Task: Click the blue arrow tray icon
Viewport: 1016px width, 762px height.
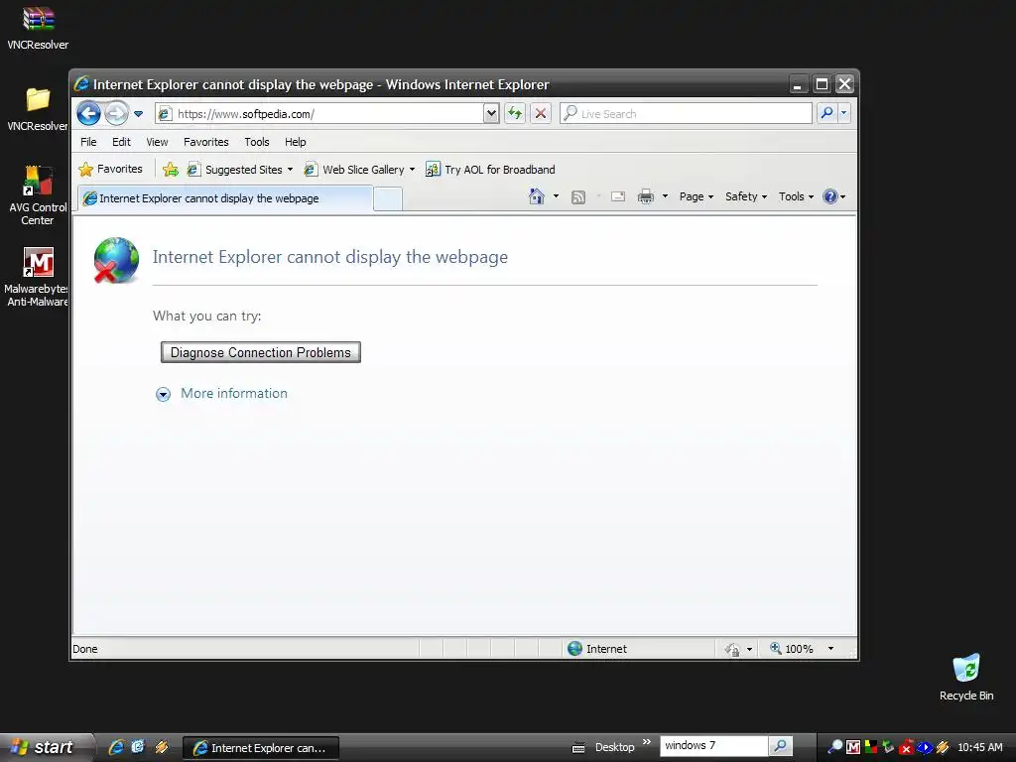Action: tap(925, 747)
